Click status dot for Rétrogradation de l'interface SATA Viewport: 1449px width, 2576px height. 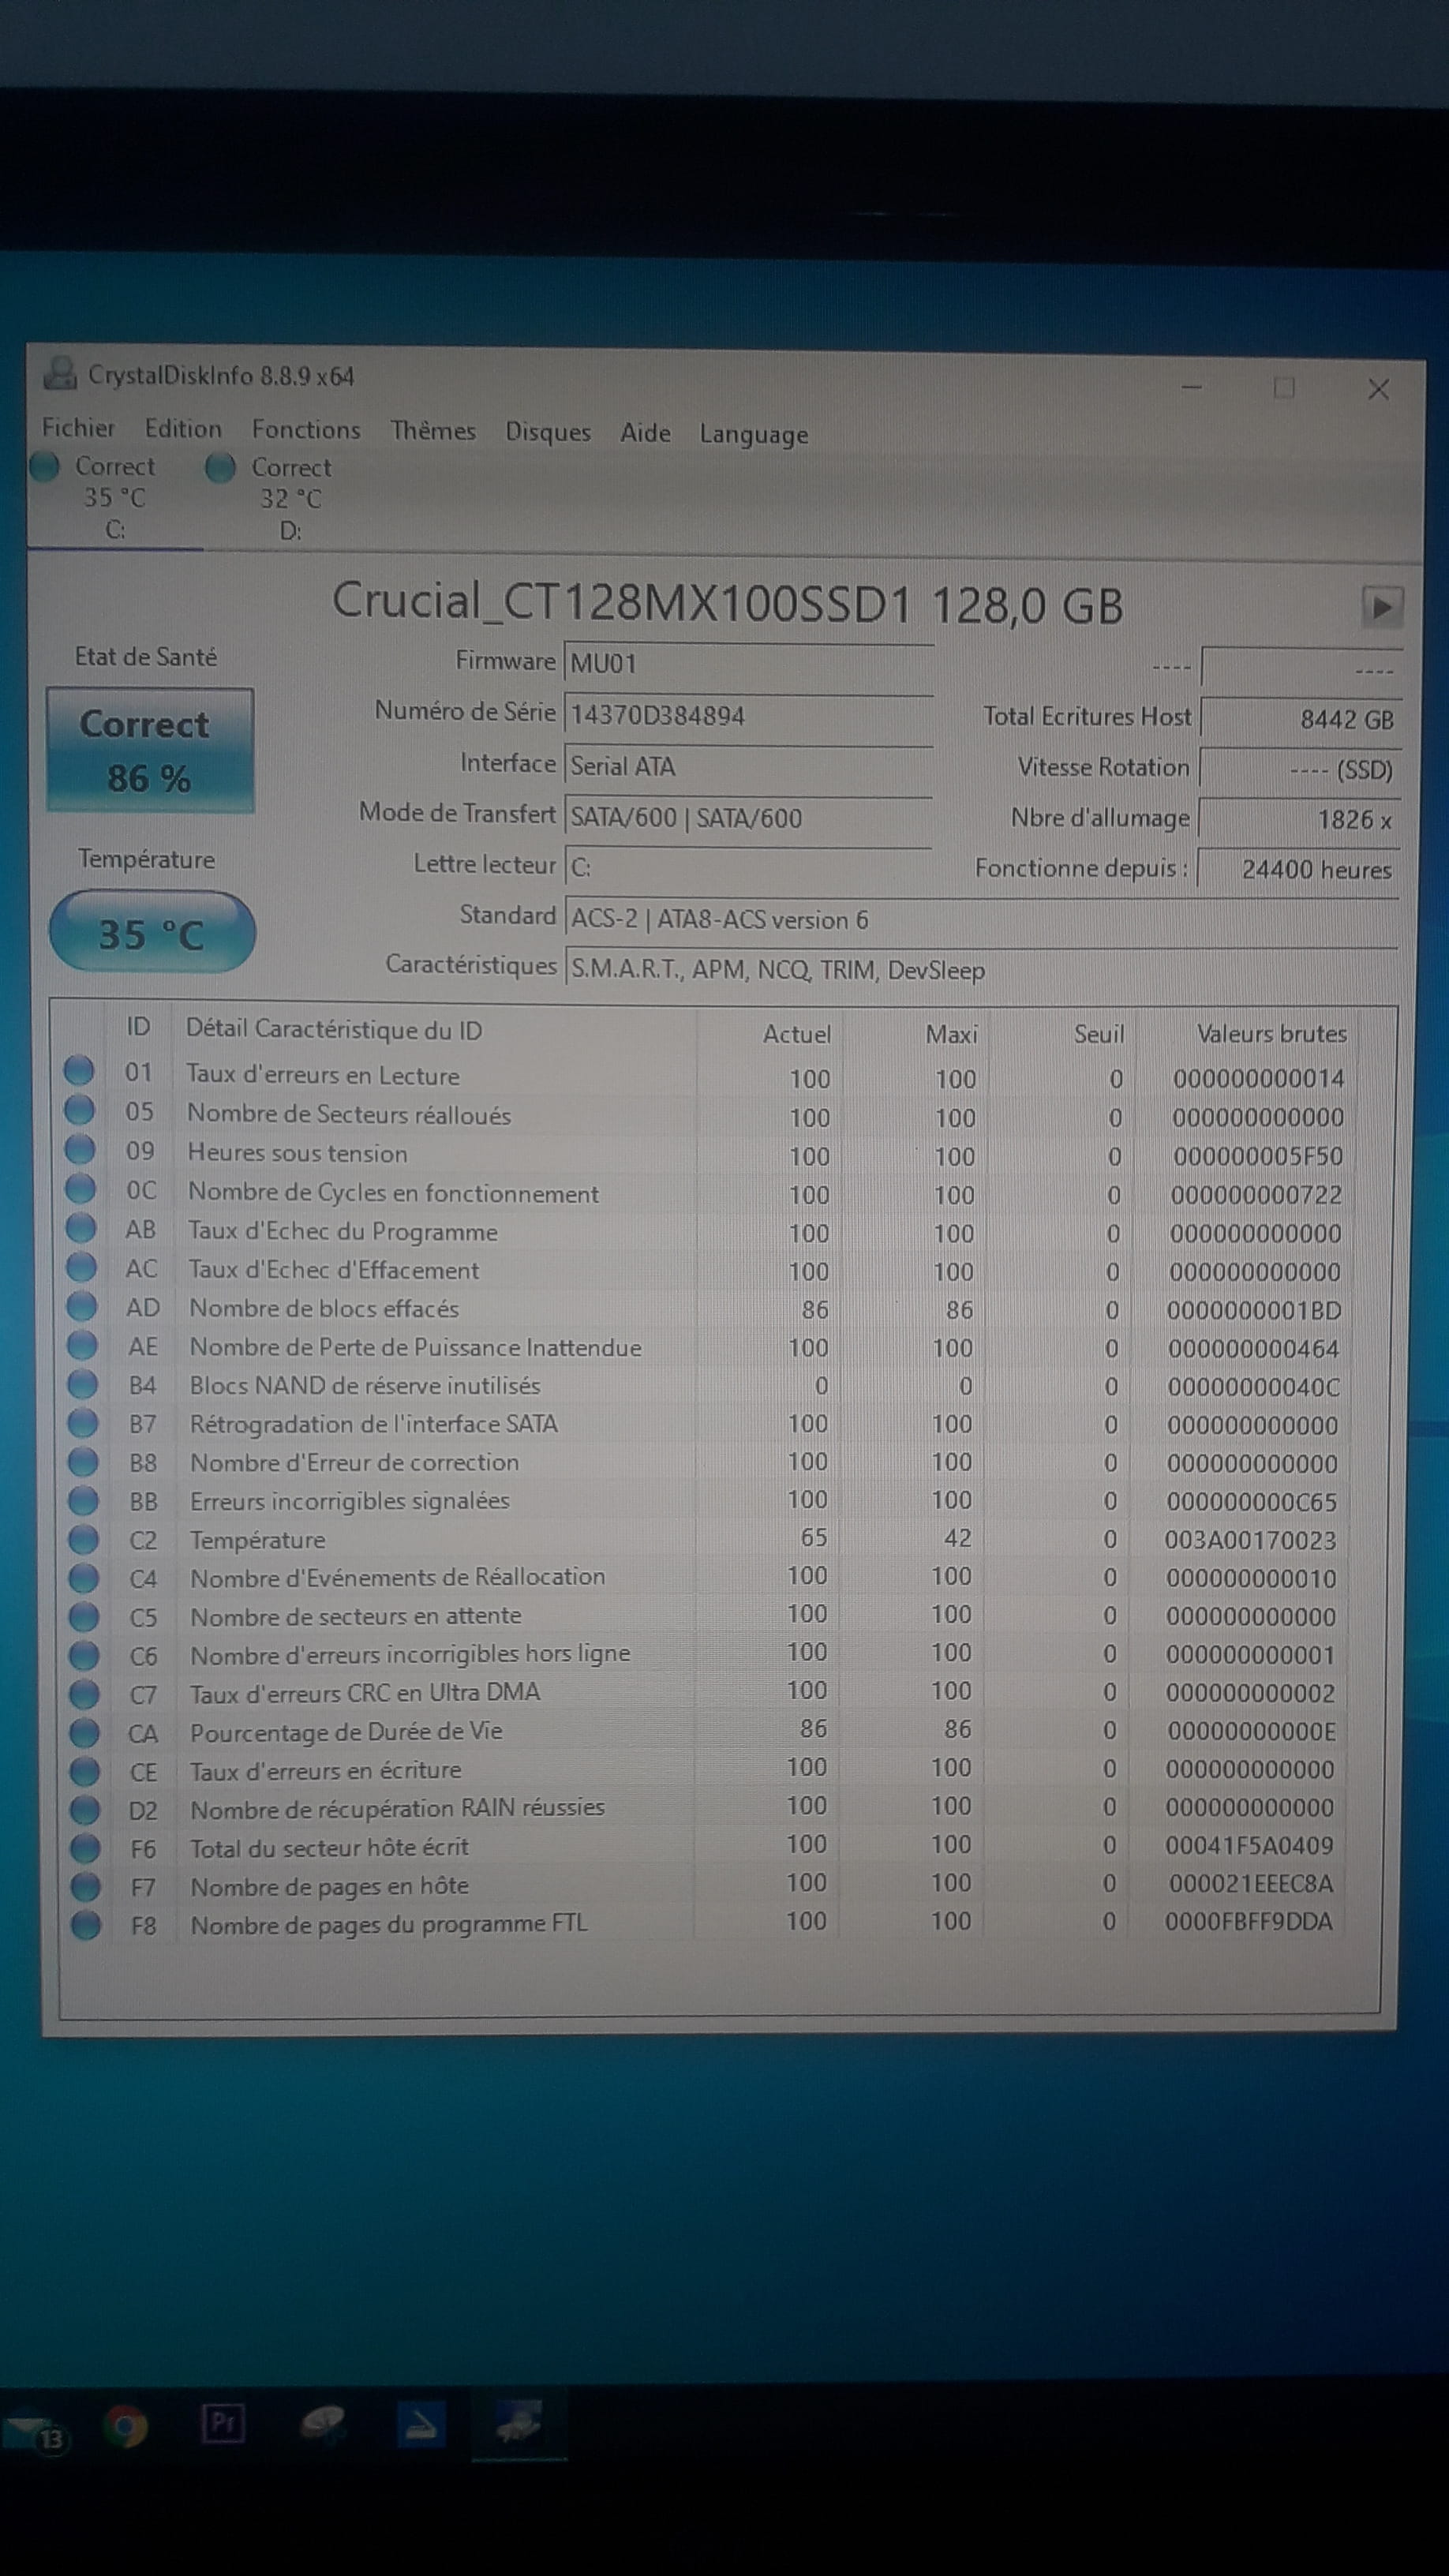[82, 1422]
